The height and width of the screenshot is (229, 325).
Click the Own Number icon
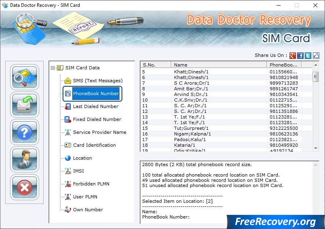pyautogui.click(x=68, y=210)
